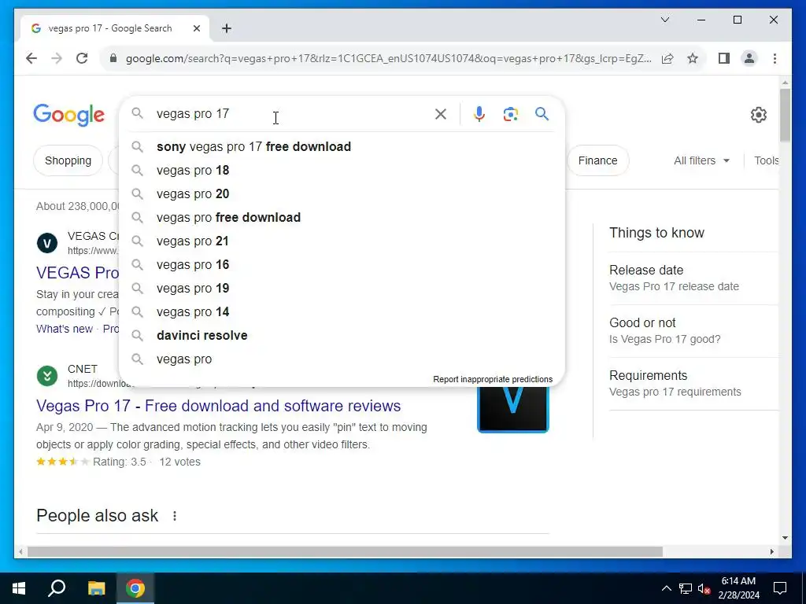
Task: Open the VEGAS Pro result title link
Action: (x=78, y=273)
